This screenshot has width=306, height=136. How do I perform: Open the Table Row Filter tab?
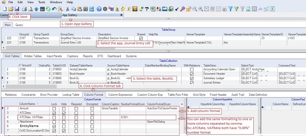tap(178, 95)
